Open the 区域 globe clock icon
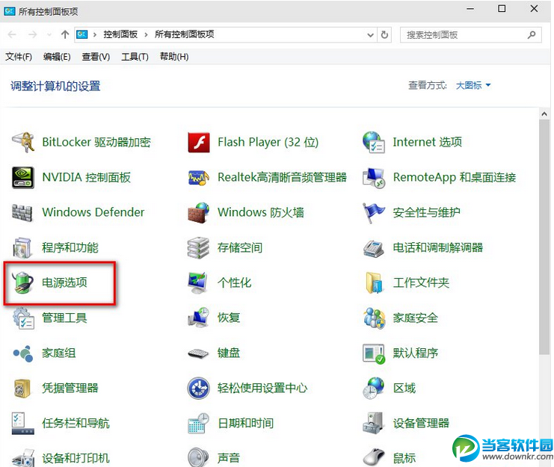Viewport: 554px width, 467px height. point(374,389)
